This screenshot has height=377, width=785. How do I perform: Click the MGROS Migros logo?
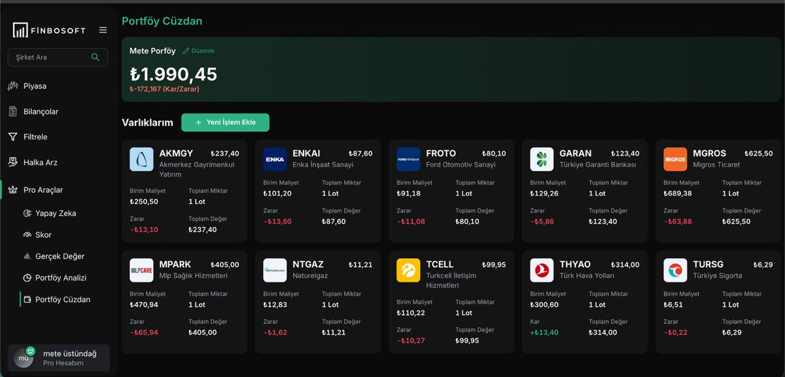(676, 159)
